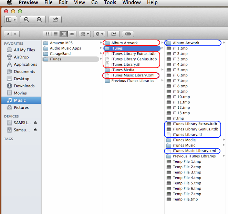
Task: Select AirDrop in sidebar
Action: click(x=21, y=57)
